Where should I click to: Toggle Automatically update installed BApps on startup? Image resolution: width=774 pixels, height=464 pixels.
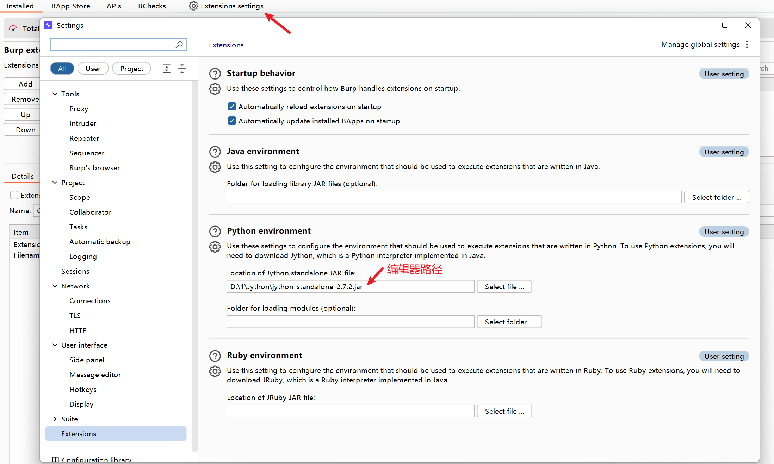tap(232, 121)
